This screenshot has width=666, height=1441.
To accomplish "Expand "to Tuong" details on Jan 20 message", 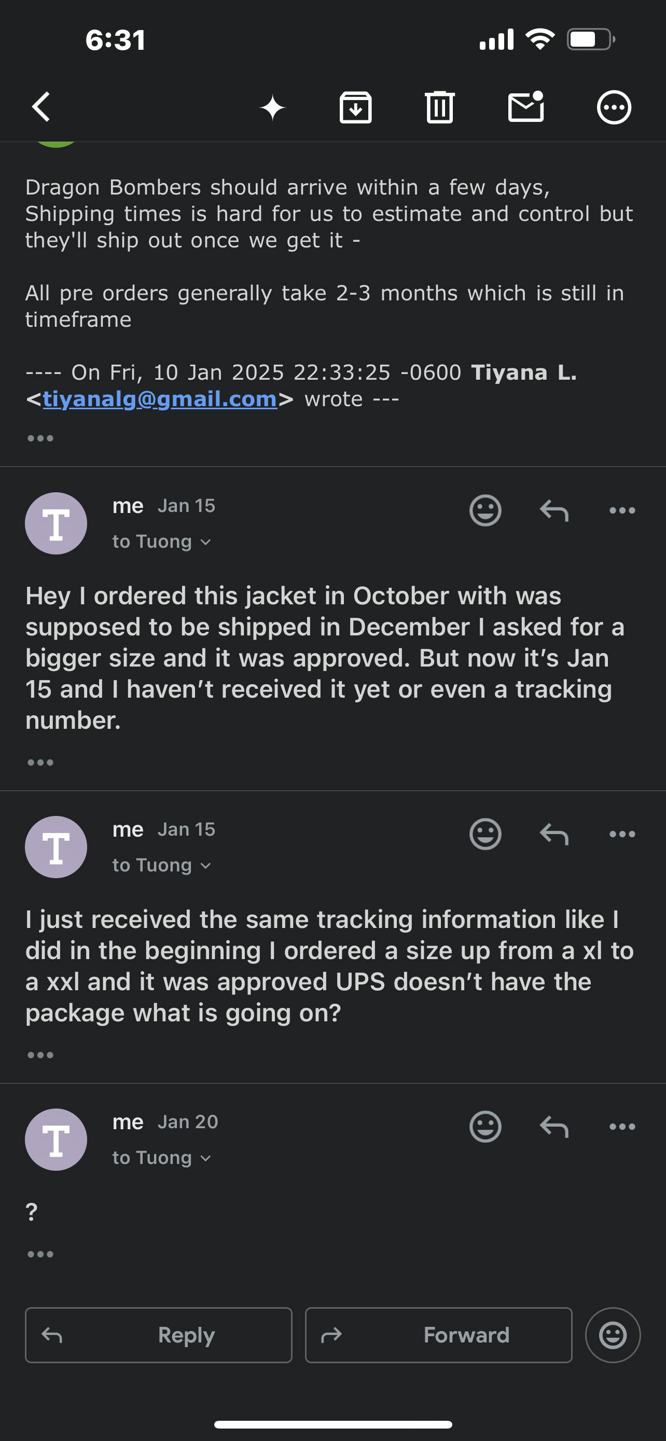I will point(162,1157).
